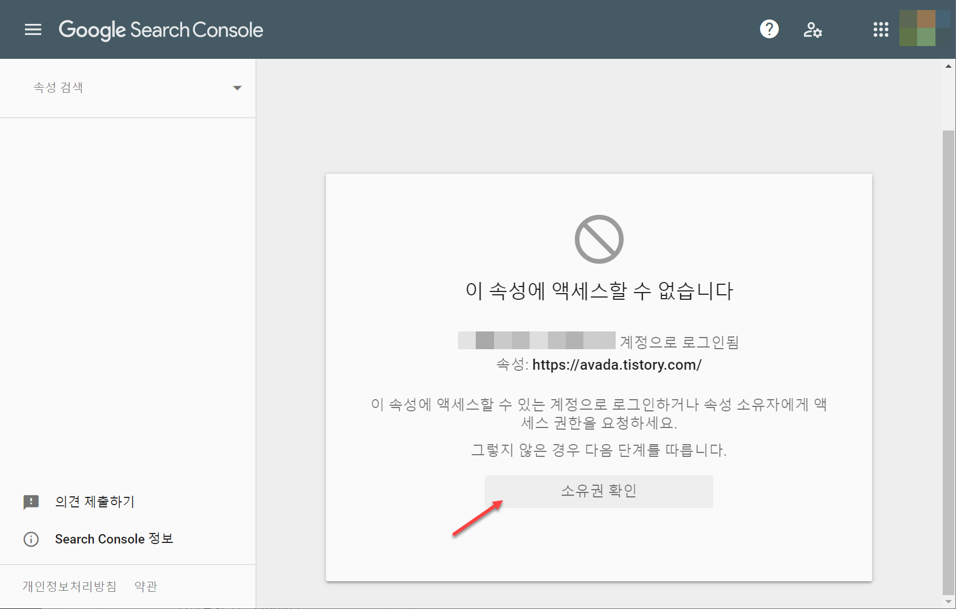Click the Search Console 정보 info icon
The width and height of the screenshot is (956, 609).
(31, 539)
